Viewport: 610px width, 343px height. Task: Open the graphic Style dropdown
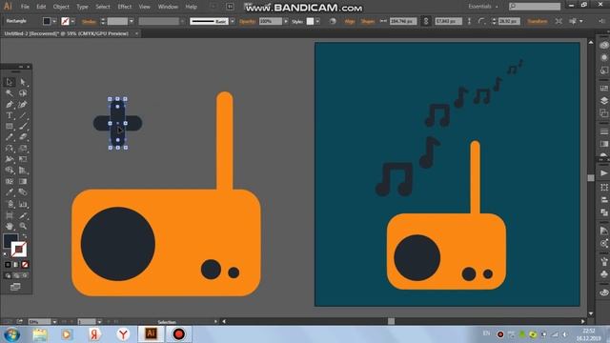[x=317, y=21]
